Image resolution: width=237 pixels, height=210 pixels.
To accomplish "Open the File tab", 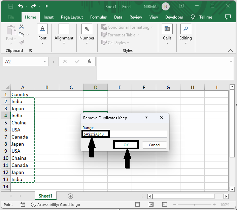I will click(x=11, y=17).
